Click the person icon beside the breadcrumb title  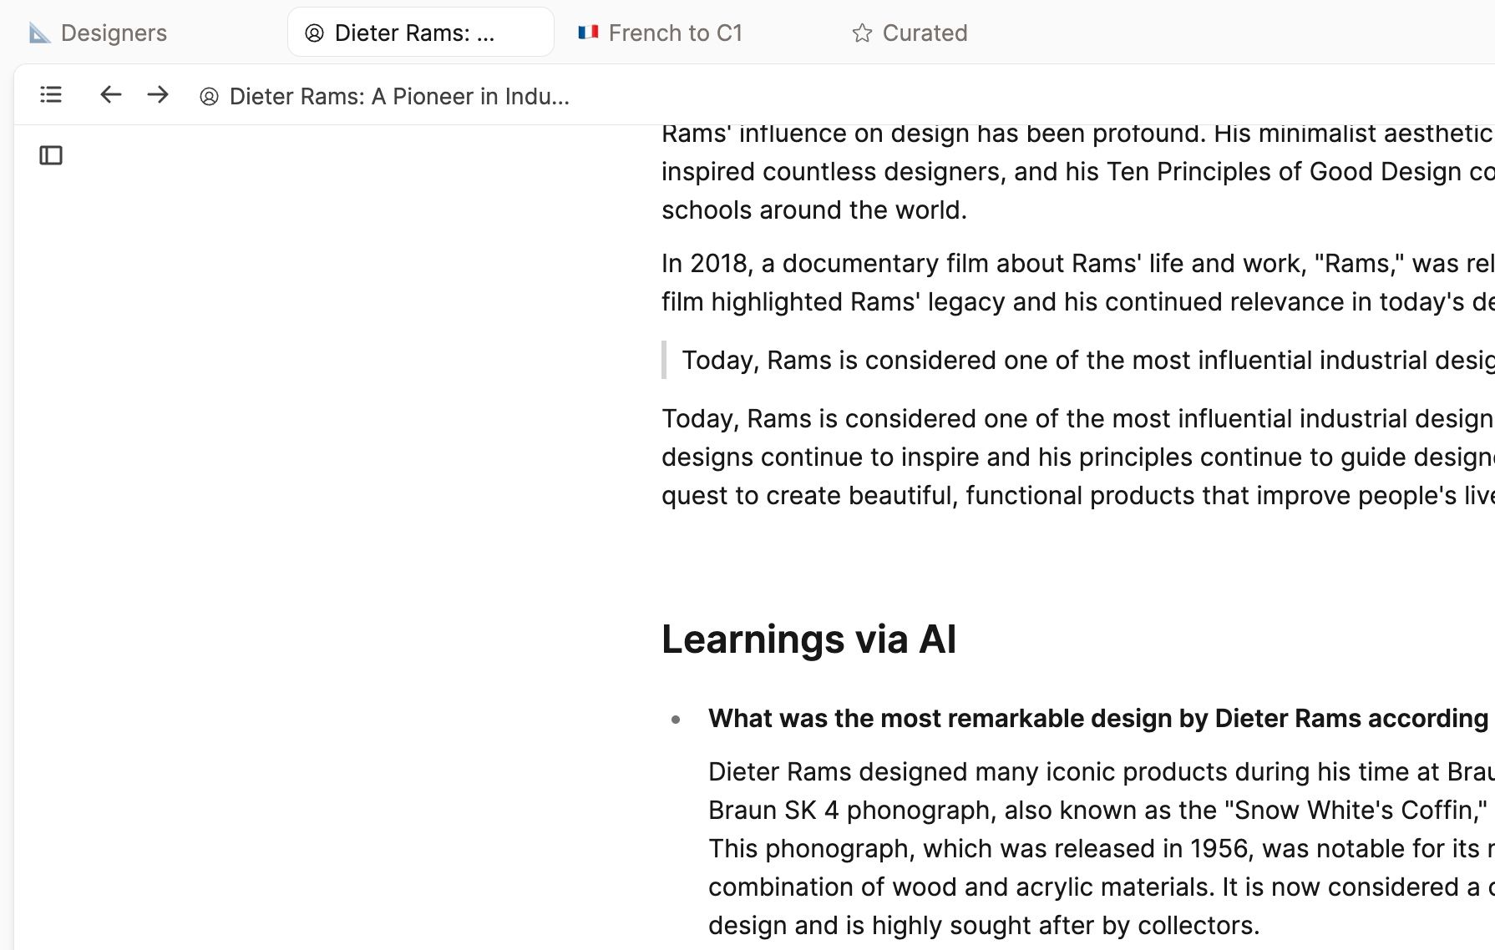(209, 97)
